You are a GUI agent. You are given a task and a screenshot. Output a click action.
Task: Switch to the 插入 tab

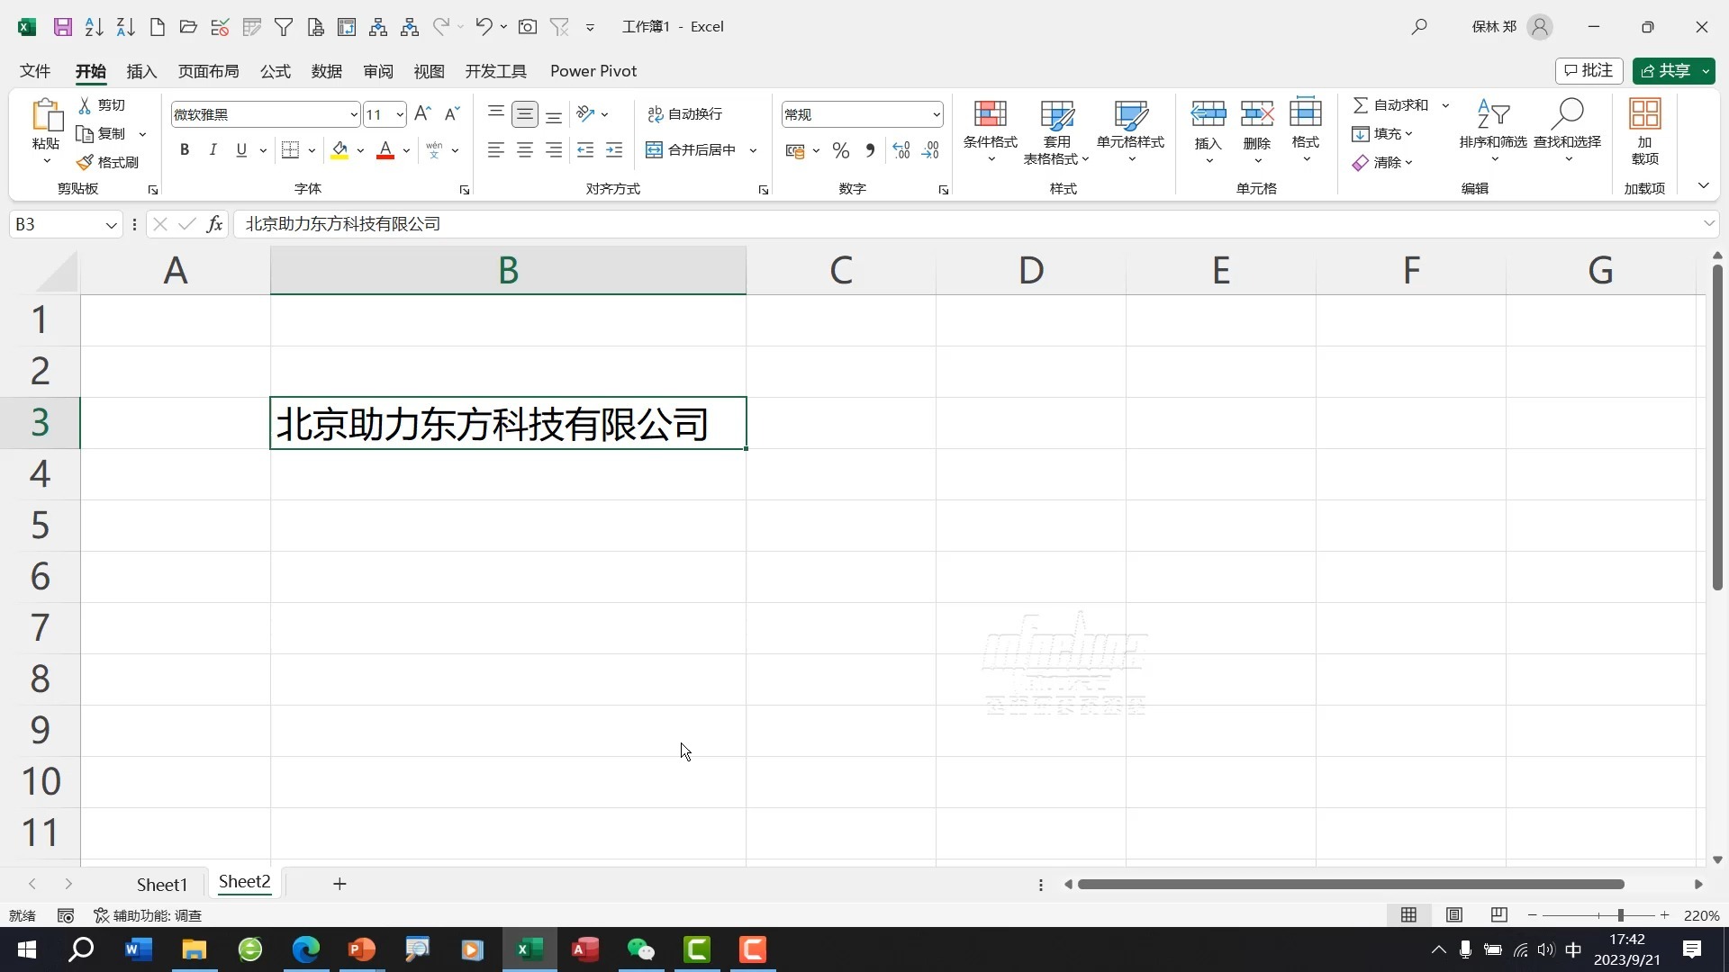click(x=141, y=71)
